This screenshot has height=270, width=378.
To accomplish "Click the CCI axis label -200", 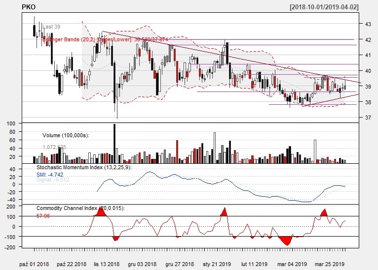I will pyautogui.click(x=10, y=247).
